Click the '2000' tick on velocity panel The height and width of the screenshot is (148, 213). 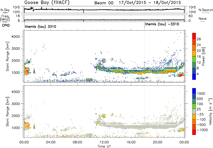click(15, 116)
